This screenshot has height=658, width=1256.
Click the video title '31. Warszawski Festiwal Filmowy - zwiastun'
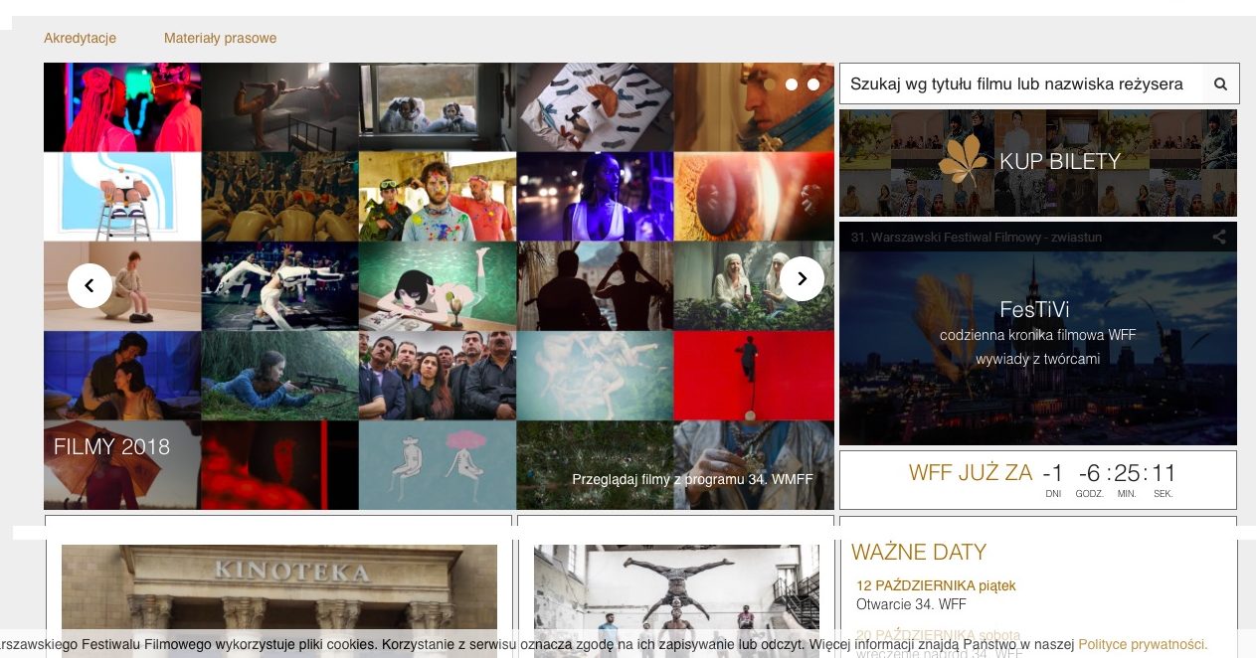[977, 238]
